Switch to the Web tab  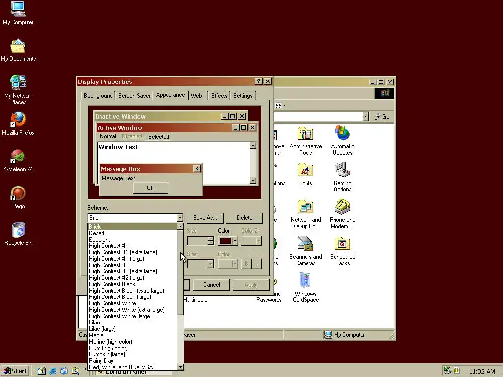(x=196, y=96)
